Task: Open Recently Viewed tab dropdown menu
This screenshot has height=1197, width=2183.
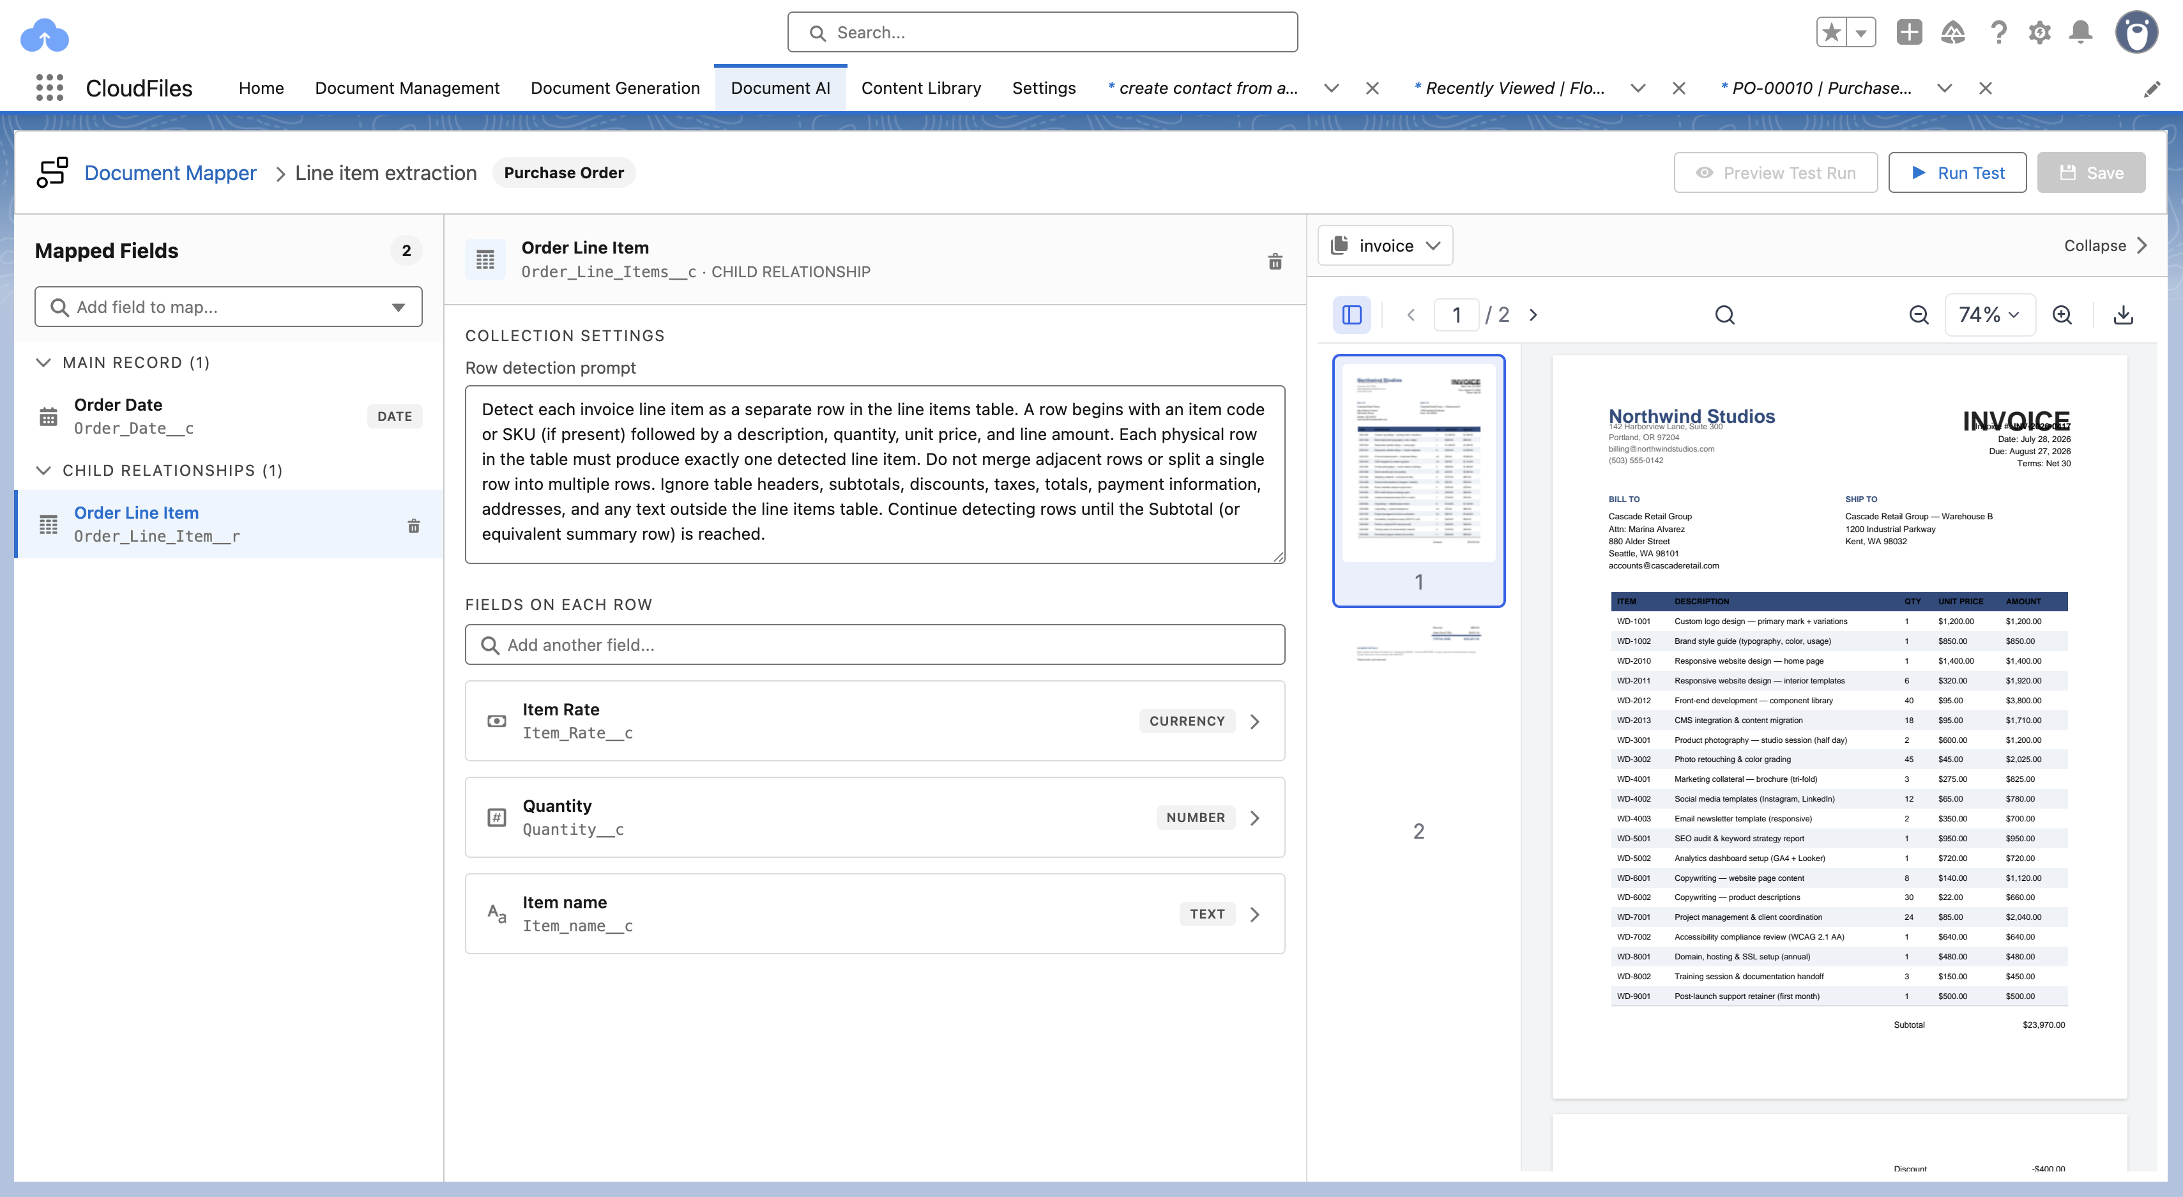Action: point(1638,88)
